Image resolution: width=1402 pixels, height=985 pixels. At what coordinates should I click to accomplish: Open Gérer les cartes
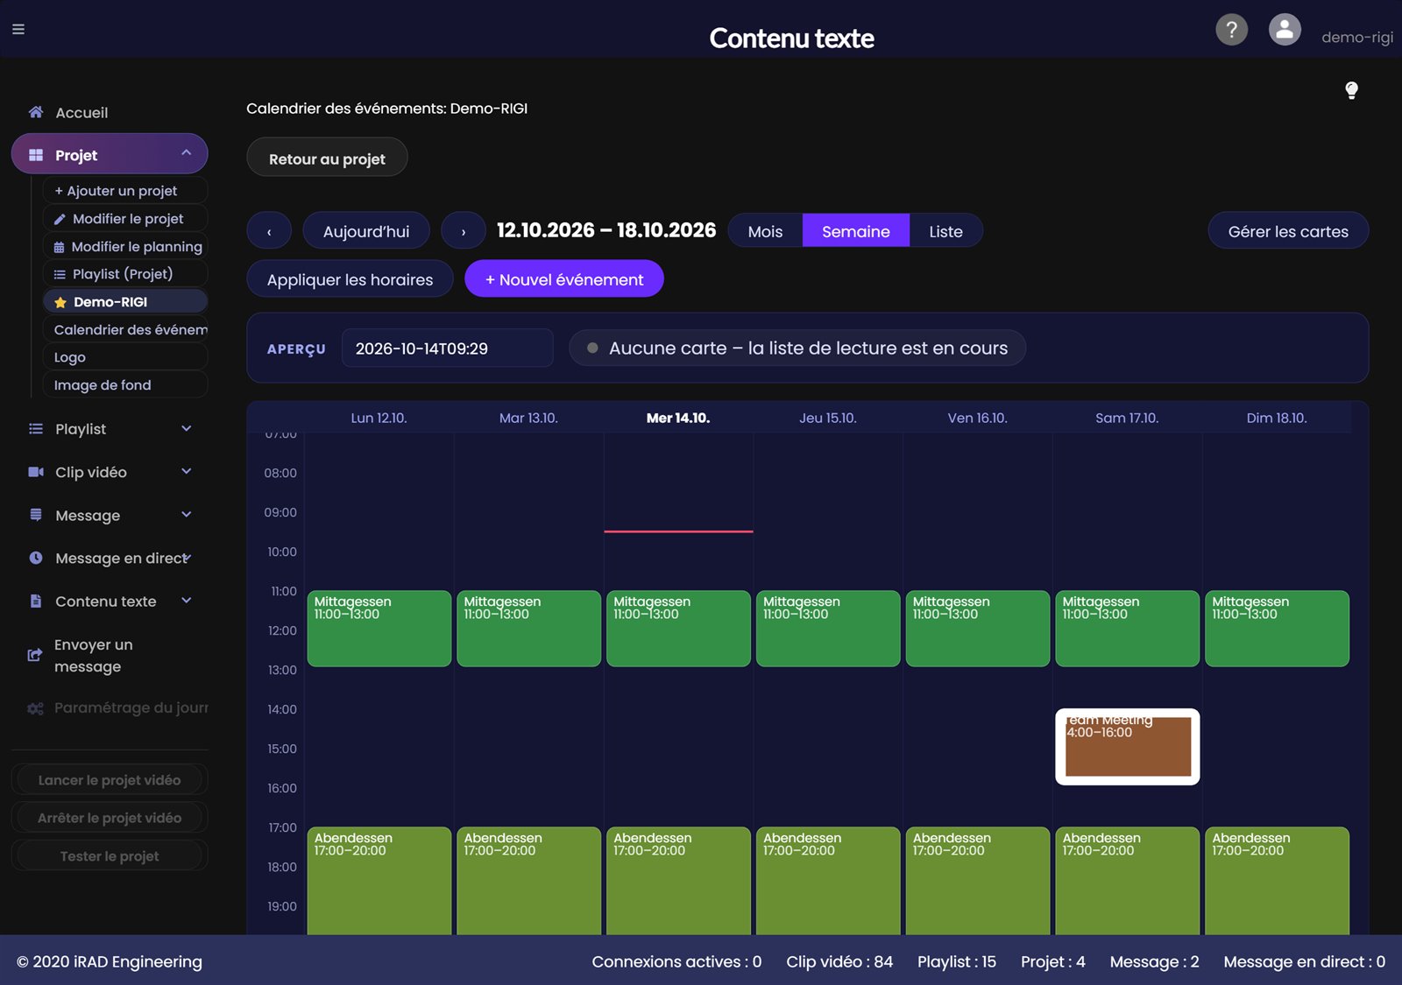point(1288,231)
